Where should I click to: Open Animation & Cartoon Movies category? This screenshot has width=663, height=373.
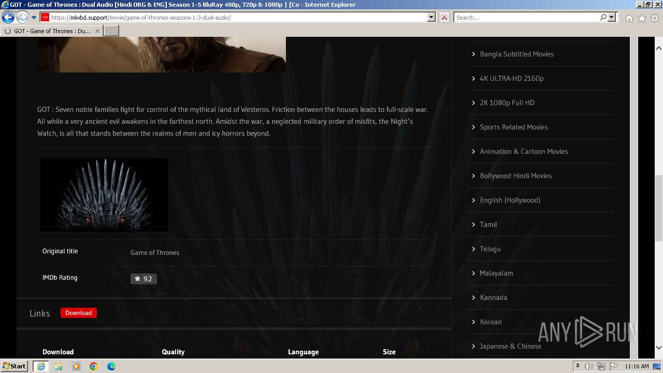tap(524, 151)
